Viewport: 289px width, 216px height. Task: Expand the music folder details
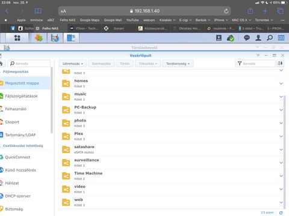(281, 97)
